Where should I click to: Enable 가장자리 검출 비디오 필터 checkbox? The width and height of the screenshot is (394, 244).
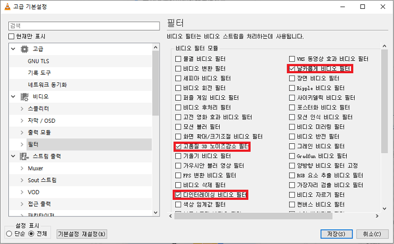[292, 185]
